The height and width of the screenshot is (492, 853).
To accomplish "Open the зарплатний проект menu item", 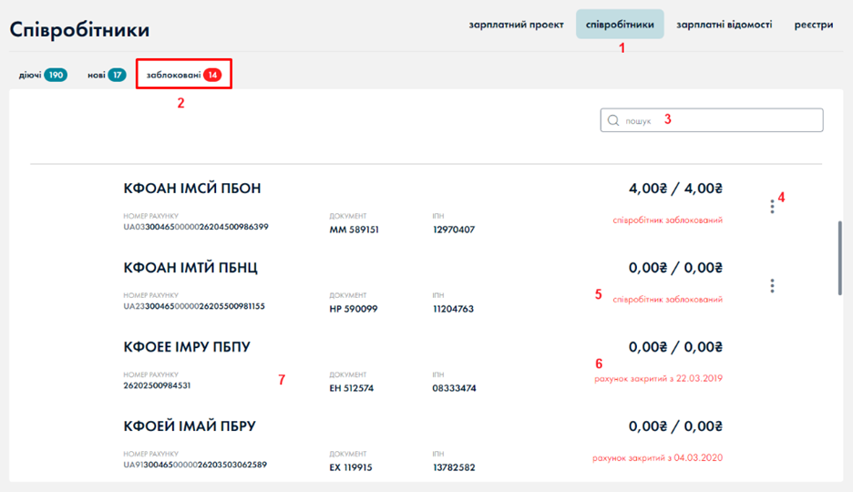I will coord(516,25).
